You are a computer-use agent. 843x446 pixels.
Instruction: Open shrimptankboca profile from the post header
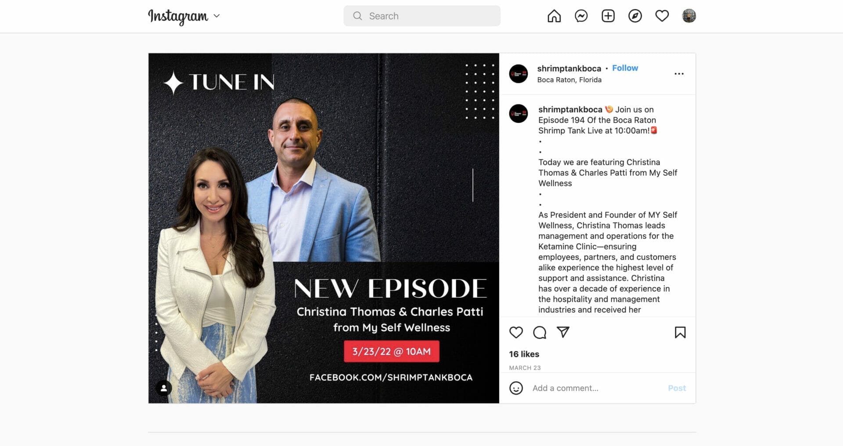click(569, 68)
